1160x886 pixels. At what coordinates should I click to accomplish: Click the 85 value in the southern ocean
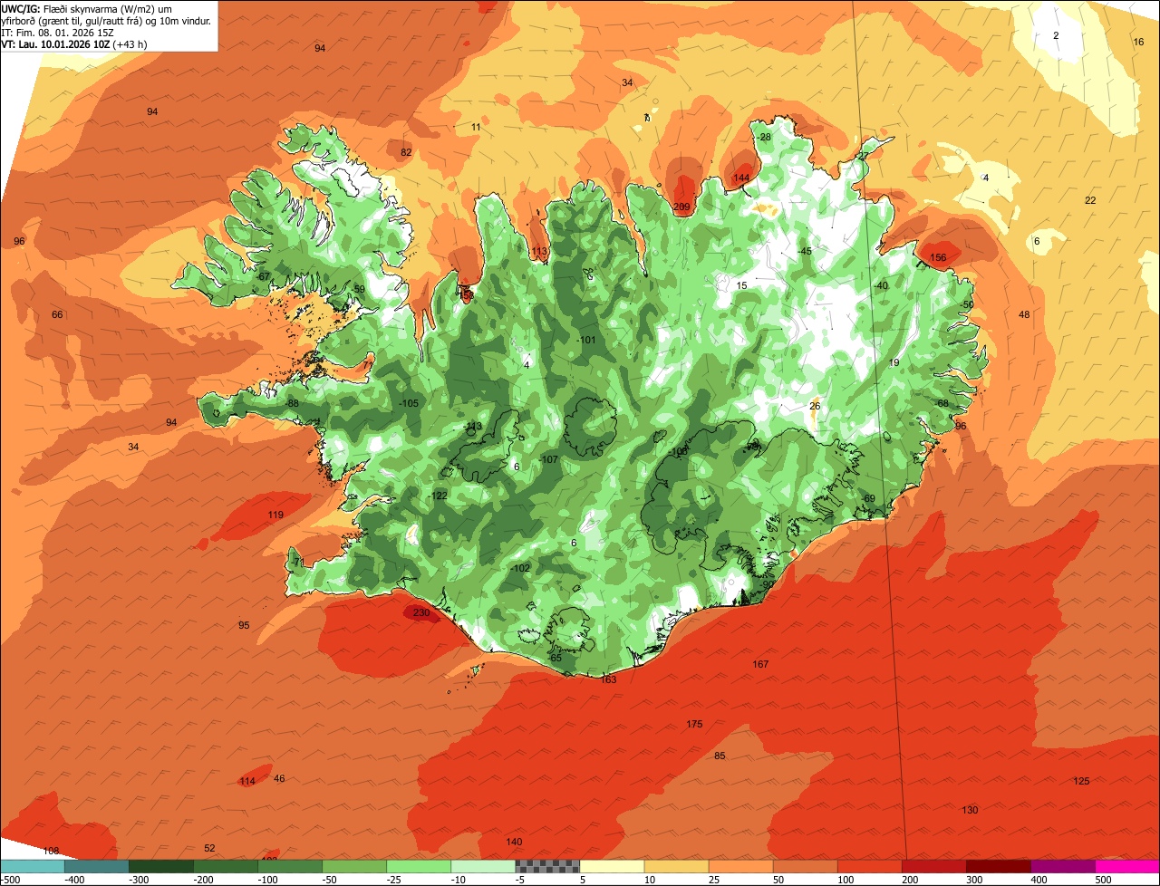720,756
